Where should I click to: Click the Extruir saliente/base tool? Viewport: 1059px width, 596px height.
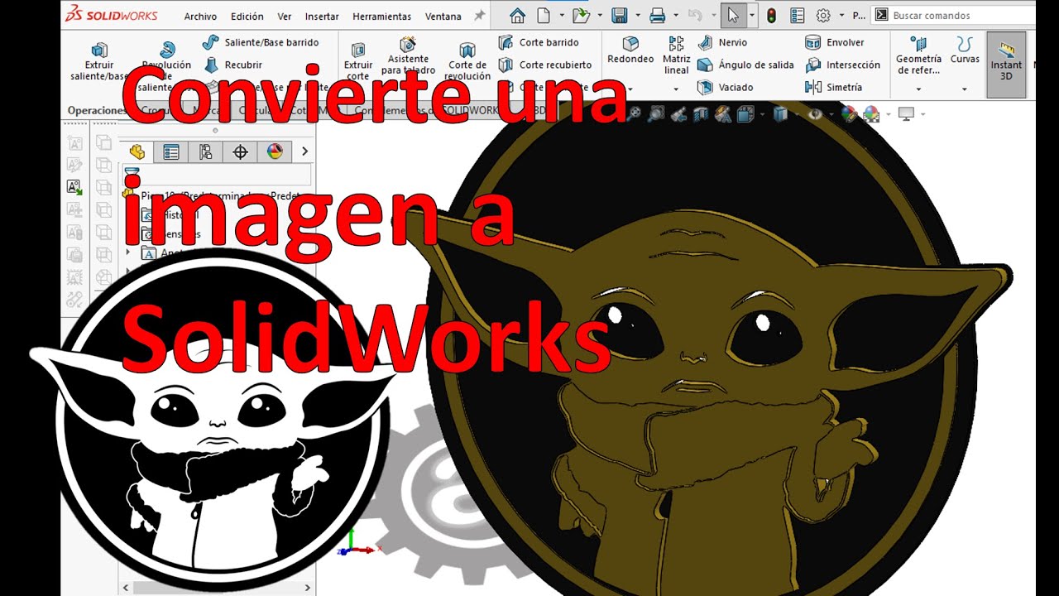tap(99, 62)
